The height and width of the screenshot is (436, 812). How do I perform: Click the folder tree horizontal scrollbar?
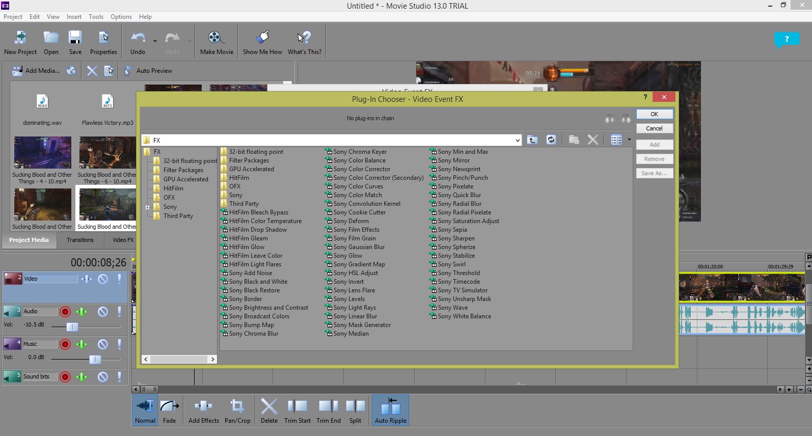179,359
